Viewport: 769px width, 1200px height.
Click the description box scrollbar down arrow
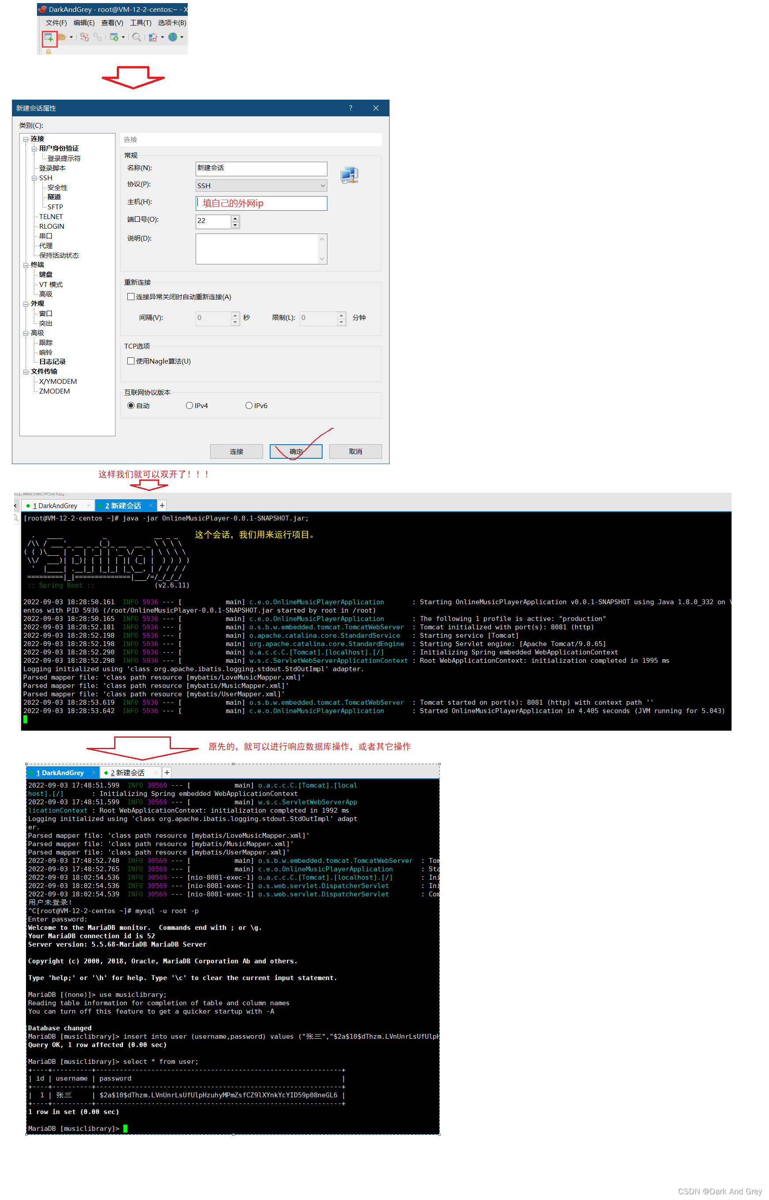322,259
